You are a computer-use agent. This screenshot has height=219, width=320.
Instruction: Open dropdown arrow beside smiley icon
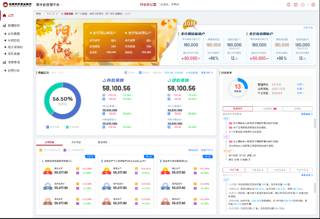308,5
